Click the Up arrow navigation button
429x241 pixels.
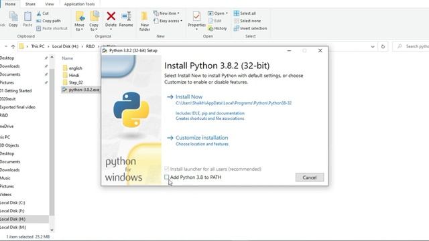click(13, 47)
